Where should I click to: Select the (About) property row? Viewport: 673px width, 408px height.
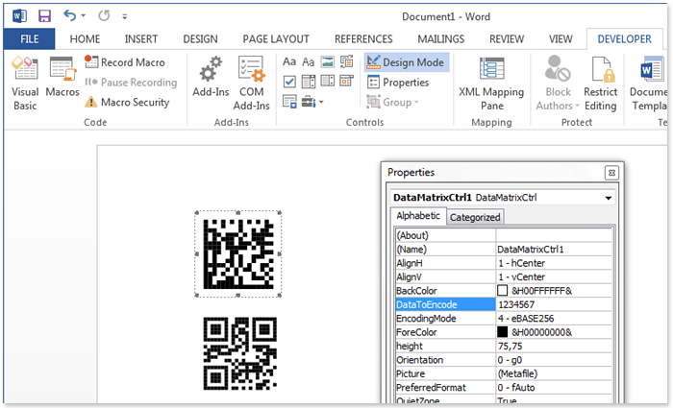point(504,235)
